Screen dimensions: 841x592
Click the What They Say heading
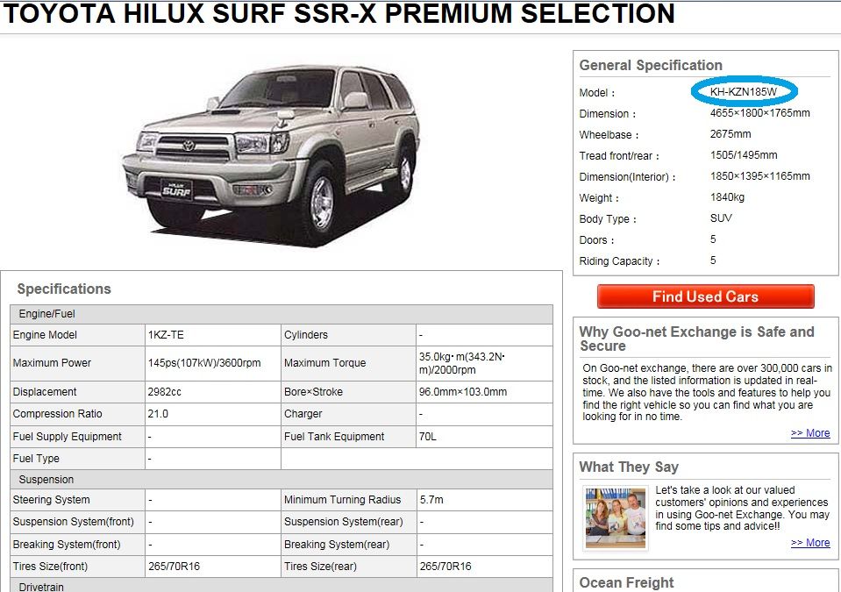[629, 467]
